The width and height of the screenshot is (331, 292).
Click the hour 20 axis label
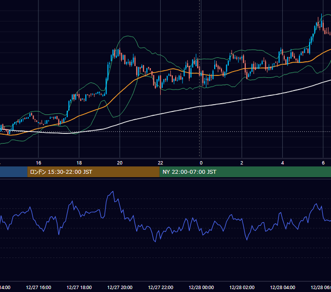tap(120, 163)
